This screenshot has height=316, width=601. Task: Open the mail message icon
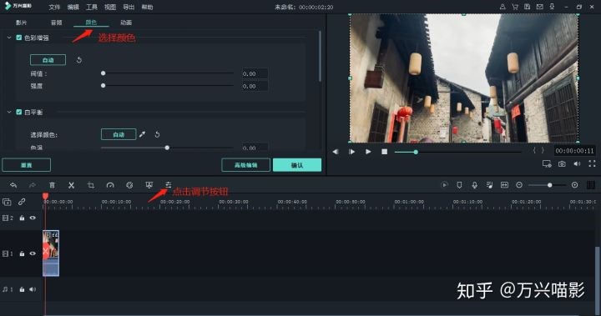tap(540, 7)
